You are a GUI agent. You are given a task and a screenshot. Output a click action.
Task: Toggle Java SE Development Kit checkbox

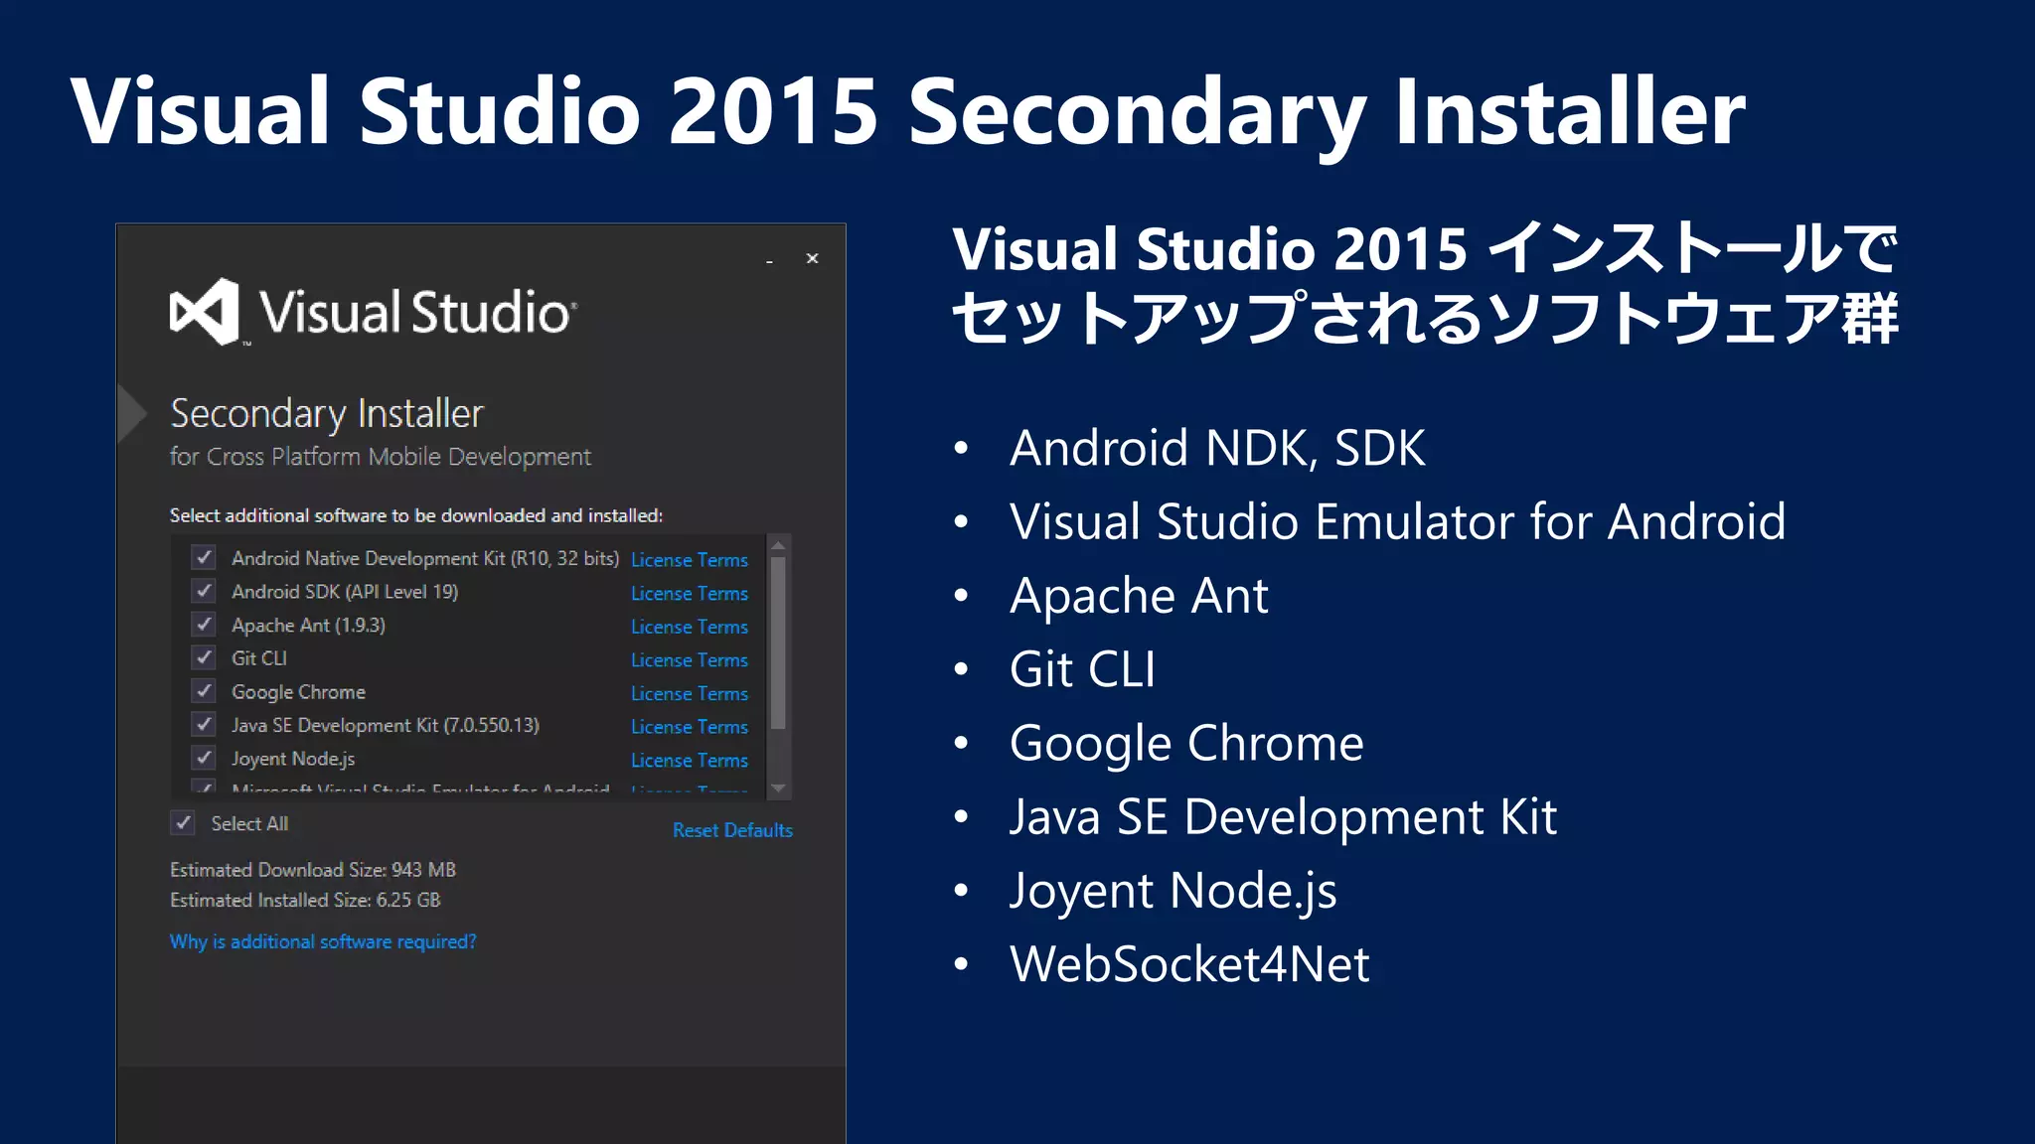tap(204, 725)
